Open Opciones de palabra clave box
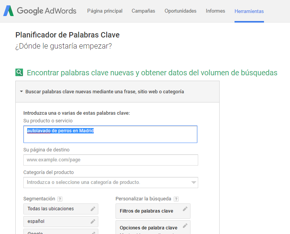The image size is (290, 234). coord(153,227)
